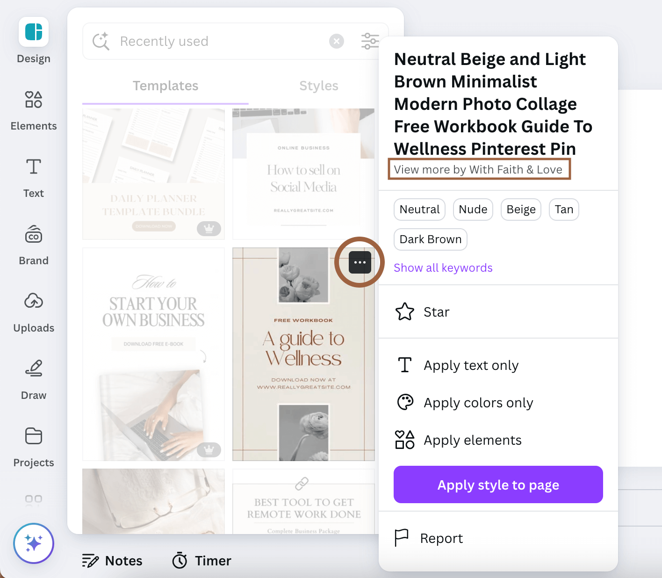Screen dimensions: 662x578
Task: Open the Canva AI assistant
Action: (33, 543)
